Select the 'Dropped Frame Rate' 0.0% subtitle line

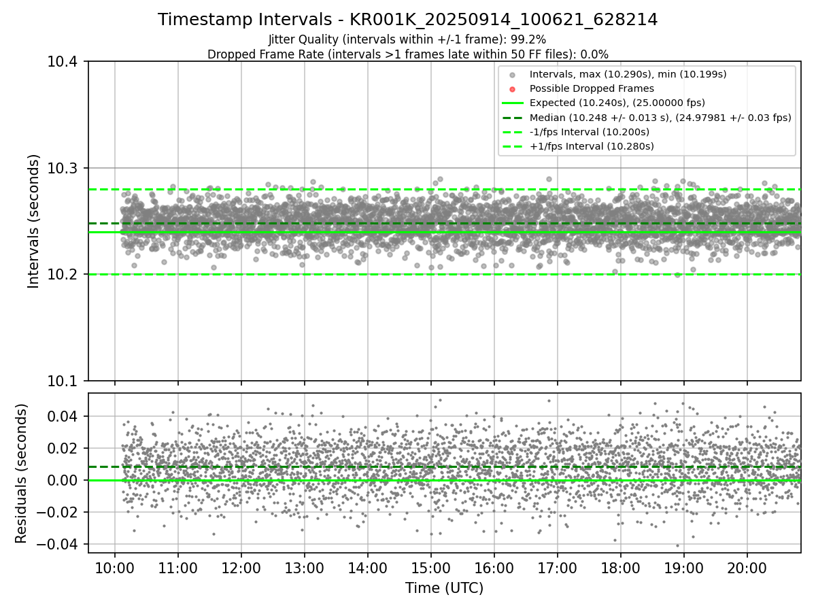tap(408, 54)
